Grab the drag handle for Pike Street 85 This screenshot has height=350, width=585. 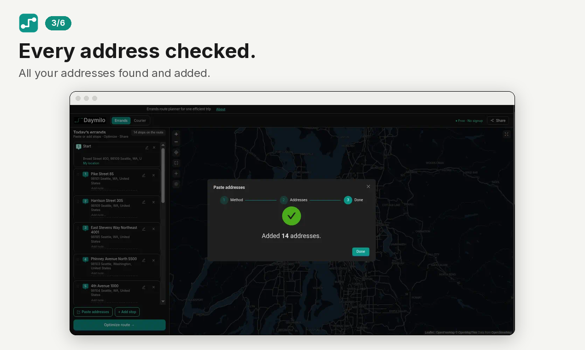78,174
